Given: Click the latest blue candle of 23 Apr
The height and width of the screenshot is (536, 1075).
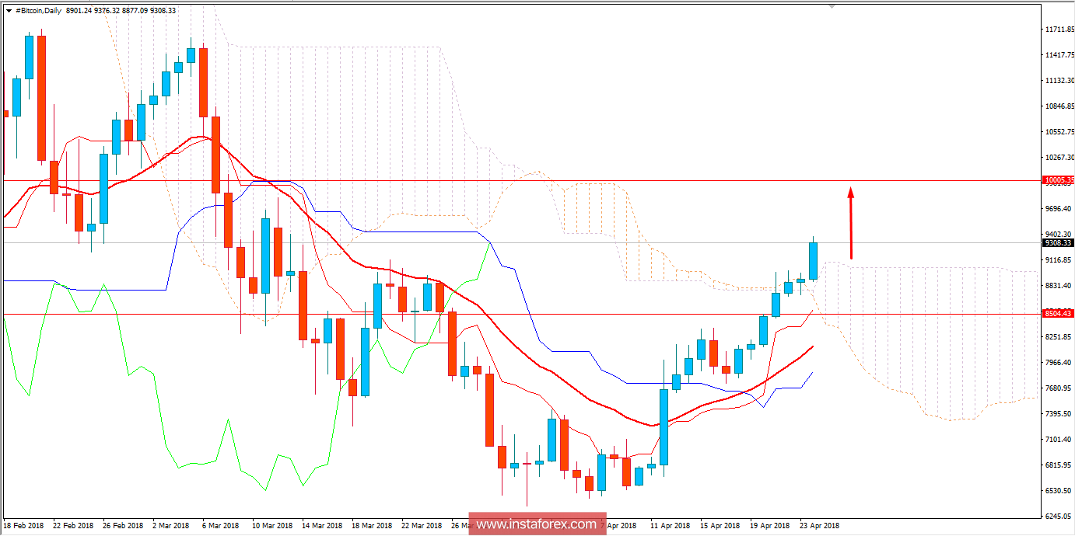Looking at the screenshot, I should pyautogui.click(x=813, y=261).
